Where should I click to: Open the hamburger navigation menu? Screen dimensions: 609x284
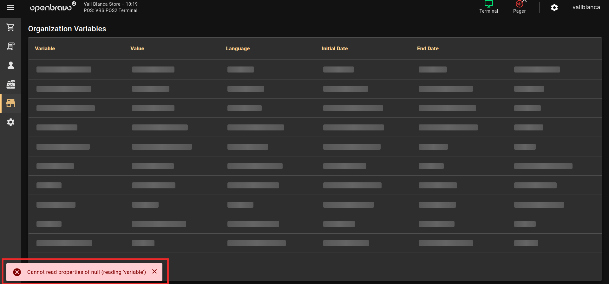click(11, 8)
